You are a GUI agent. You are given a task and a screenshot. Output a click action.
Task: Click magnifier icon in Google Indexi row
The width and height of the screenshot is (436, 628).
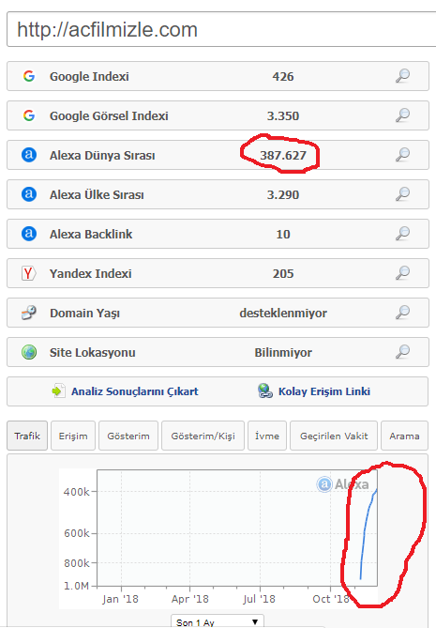[x=403, y=76]
